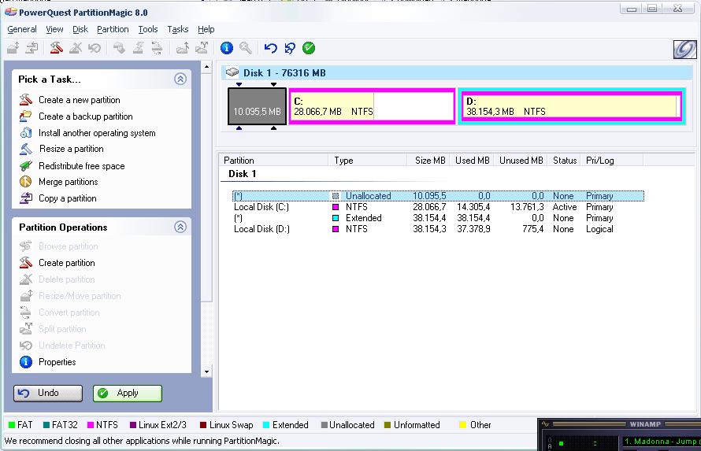This screenshot has width=701, height=451.
Task: Choose Resize a partition task
Action: pos(71,149)
